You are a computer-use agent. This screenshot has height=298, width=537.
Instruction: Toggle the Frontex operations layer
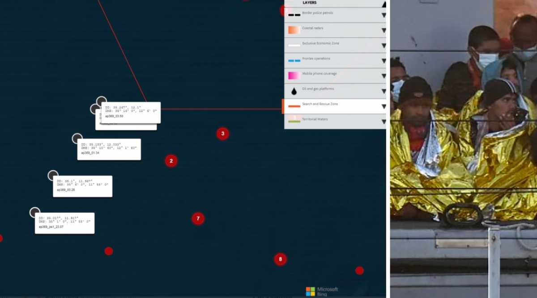(316, 59)
